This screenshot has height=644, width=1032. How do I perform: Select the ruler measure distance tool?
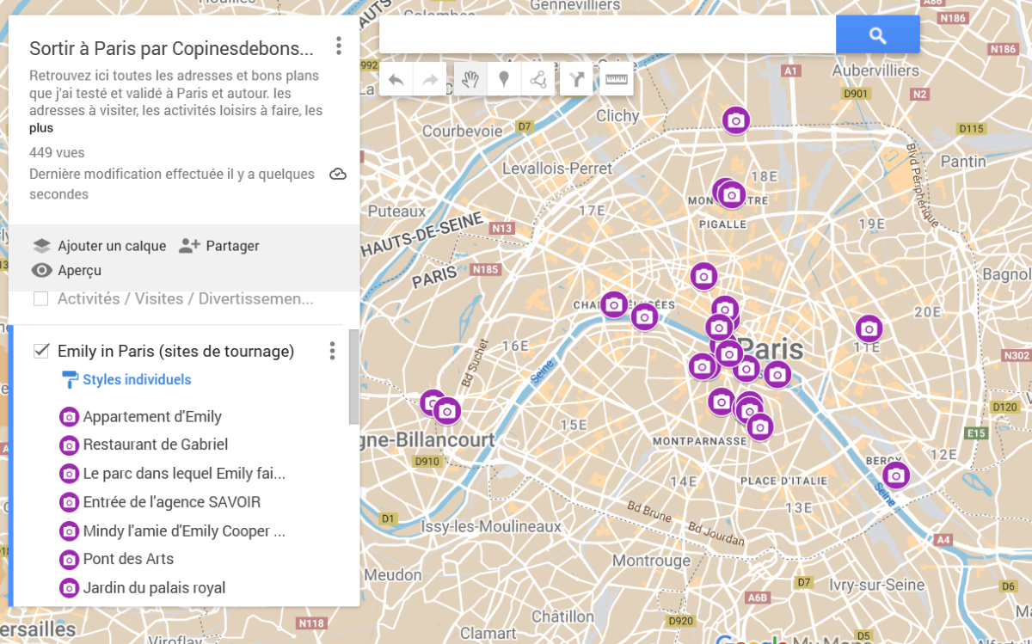point(617,80)
